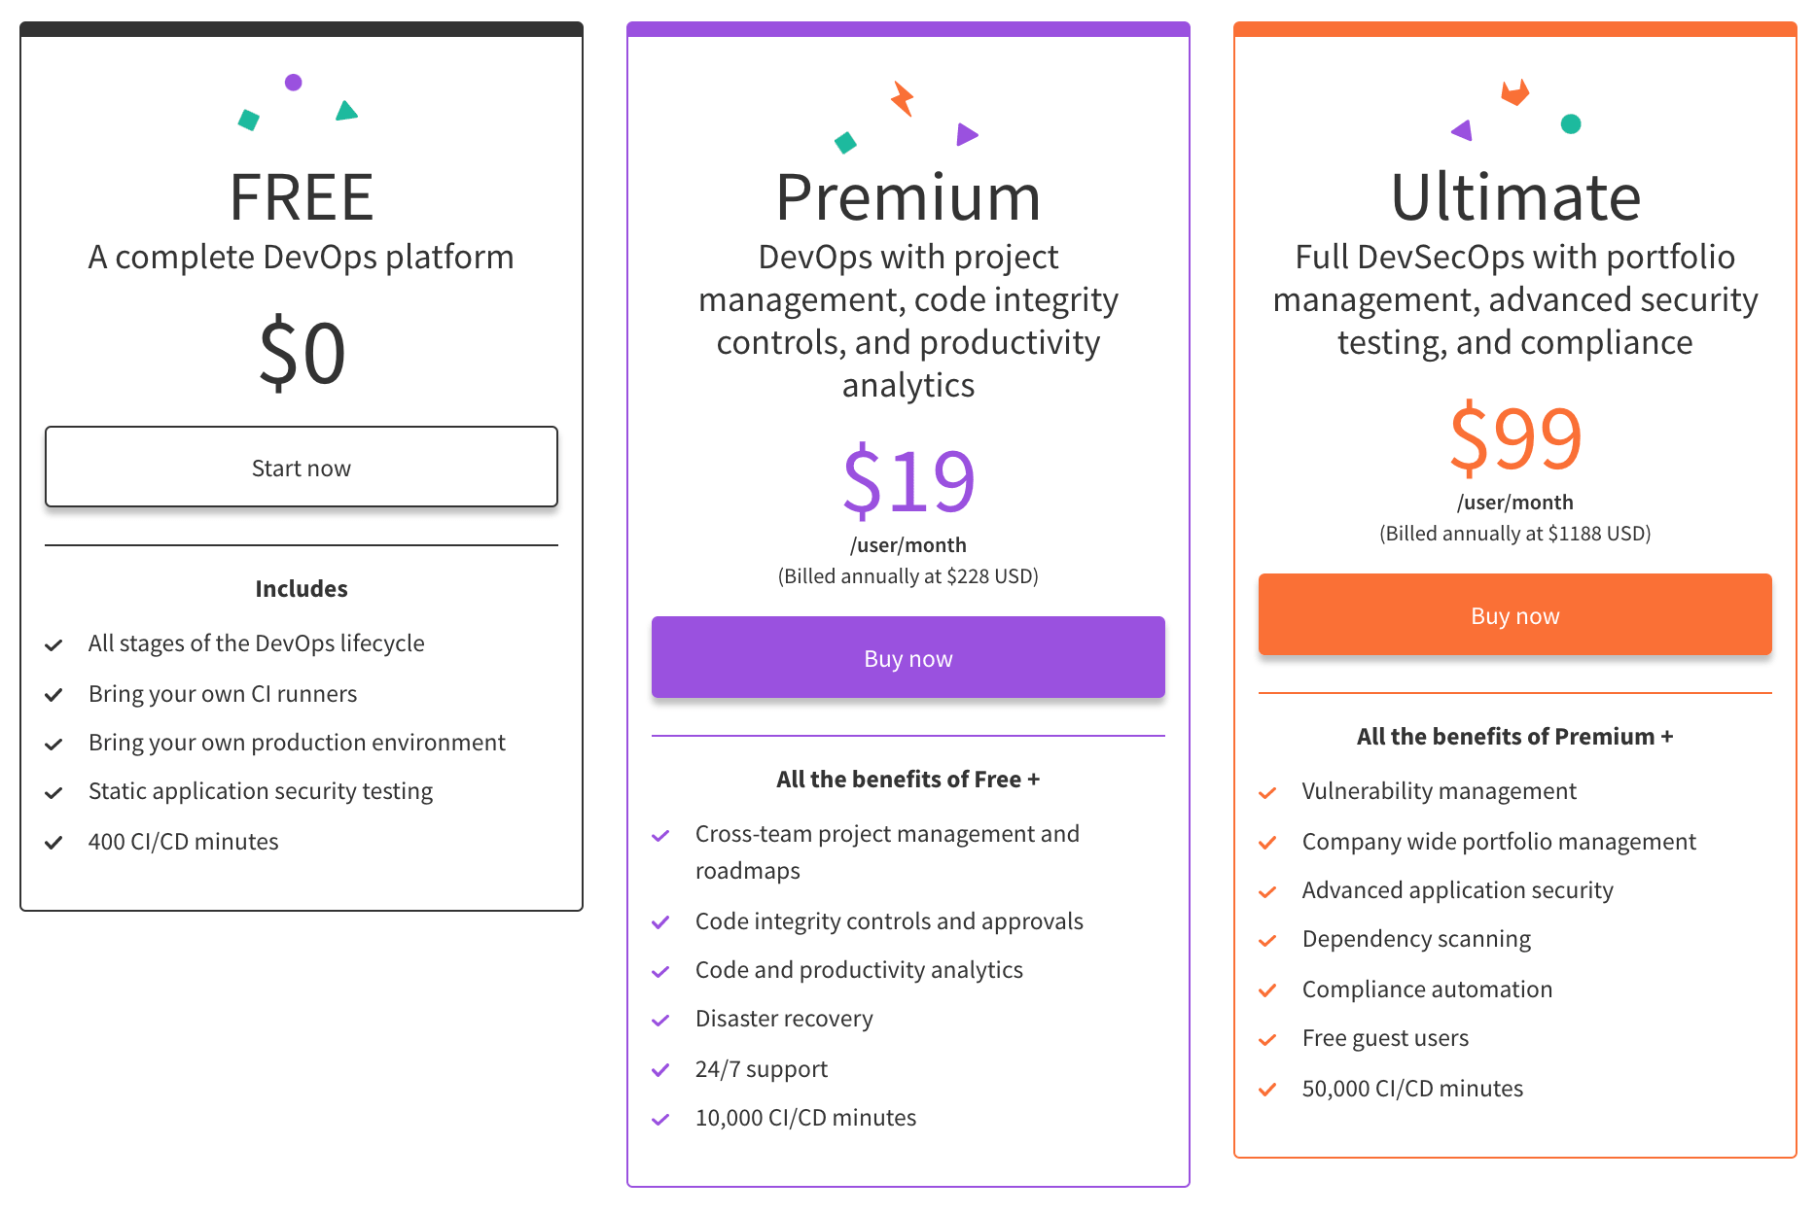
Task: Click the purple triangle icon above Premium
Action: tap(967, 134)
